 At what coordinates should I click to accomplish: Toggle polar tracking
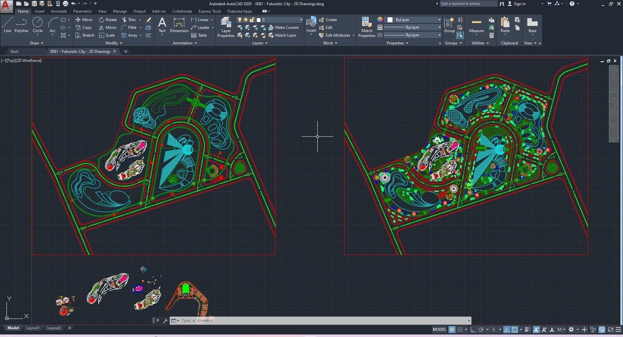pos(481,330)
